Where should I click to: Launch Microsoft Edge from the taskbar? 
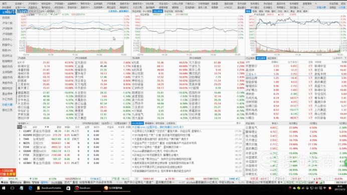(30, 188)
